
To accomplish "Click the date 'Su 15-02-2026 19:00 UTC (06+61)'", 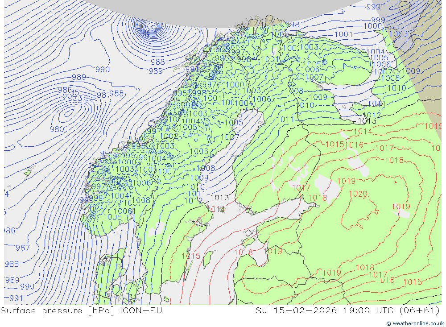I will (347, 310).
